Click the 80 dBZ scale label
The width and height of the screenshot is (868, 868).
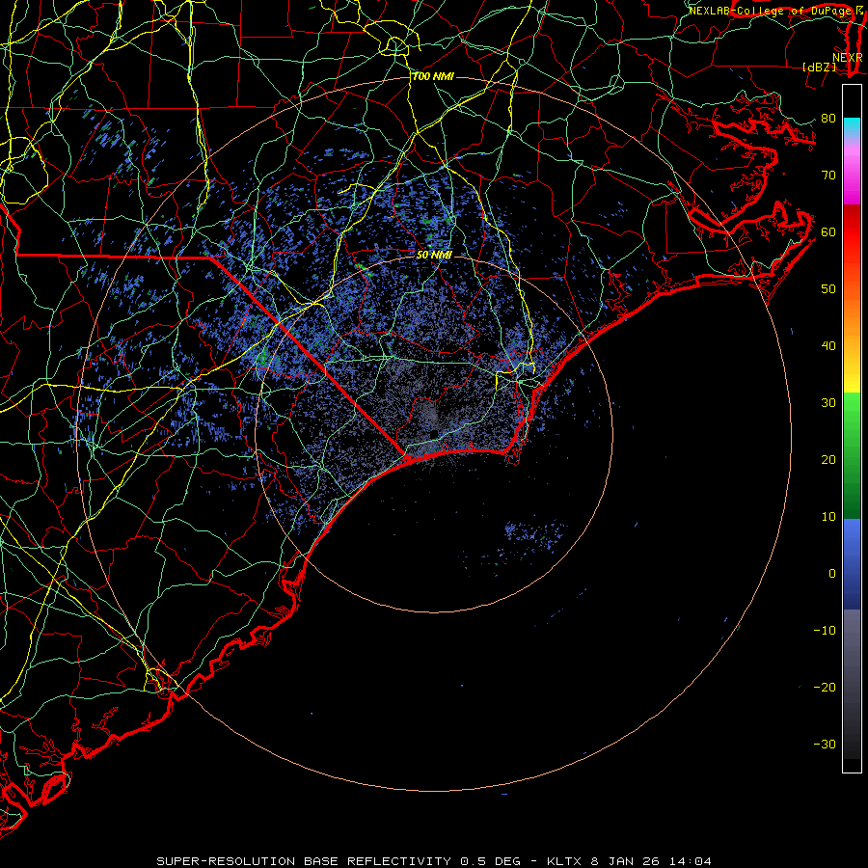coord(828,118)
